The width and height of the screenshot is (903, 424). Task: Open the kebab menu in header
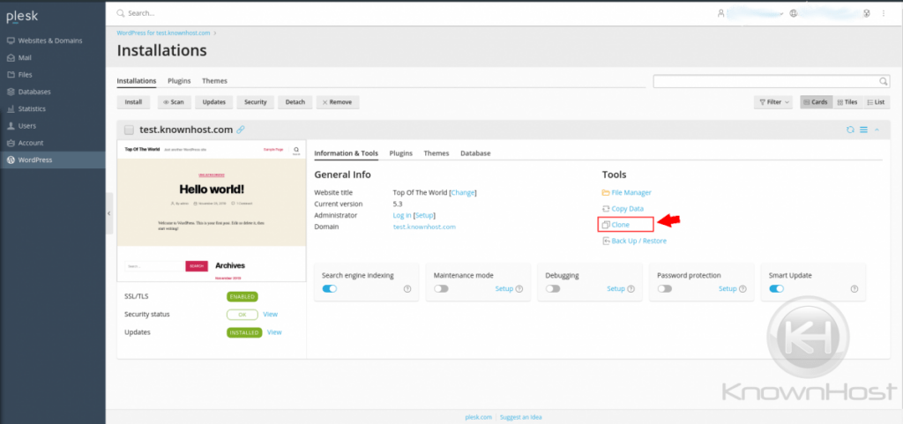pos(884,13)
